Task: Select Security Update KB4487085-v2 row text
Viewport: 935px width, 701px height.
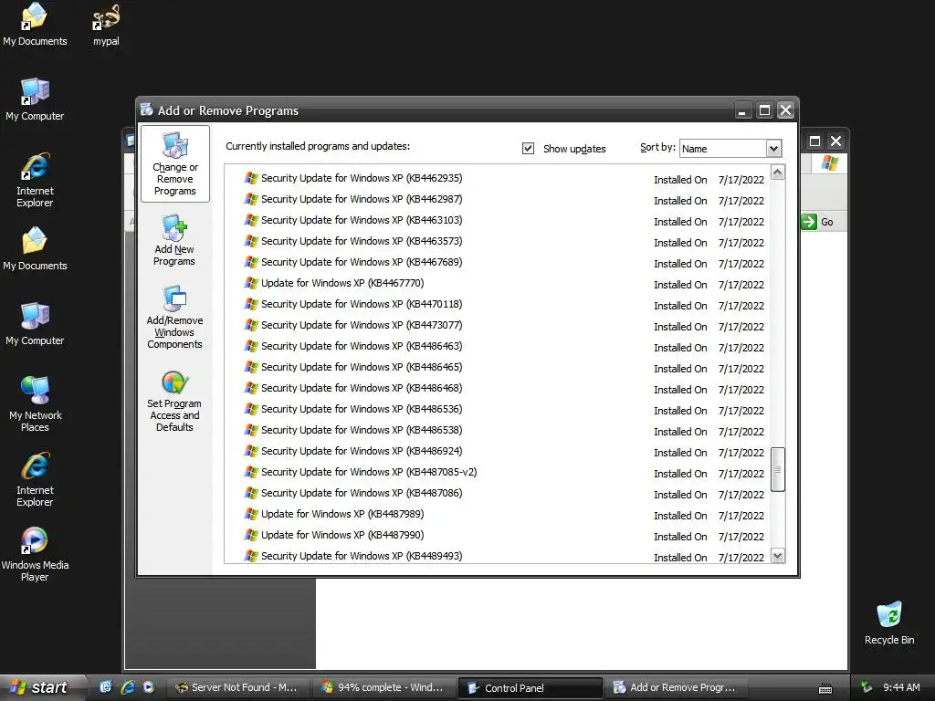Action: [x=369, y=472]
